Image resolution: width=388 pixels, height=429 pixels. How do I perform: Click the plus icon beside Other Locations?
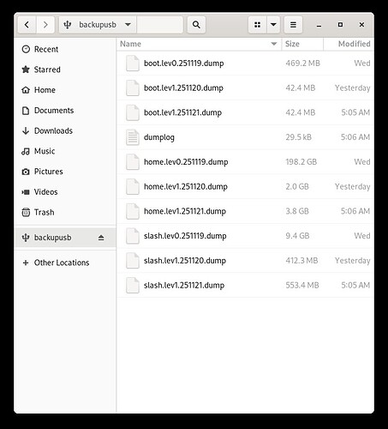coord(26,263)
